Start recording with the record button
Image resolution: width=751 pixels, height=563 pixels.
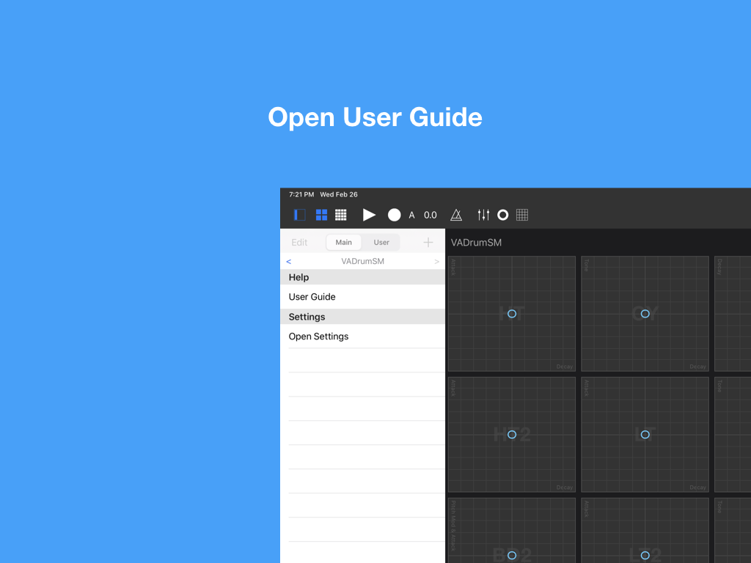click(395, 215)
